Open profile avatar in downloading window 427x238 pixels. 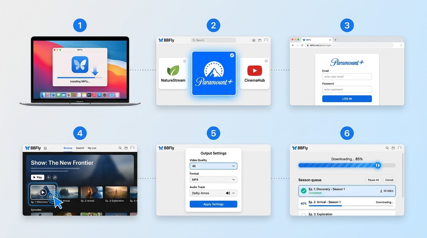[399, 148]
